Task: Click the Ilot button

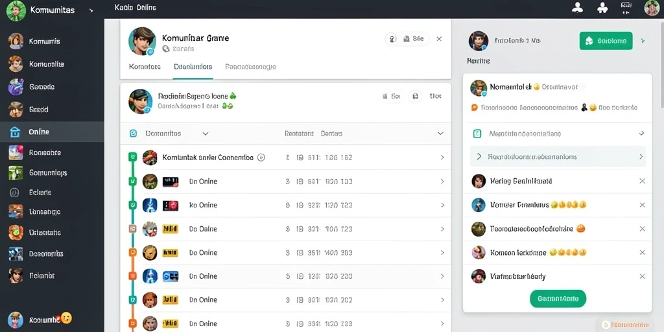Action: pyautogui.click(x=435, y=97)
